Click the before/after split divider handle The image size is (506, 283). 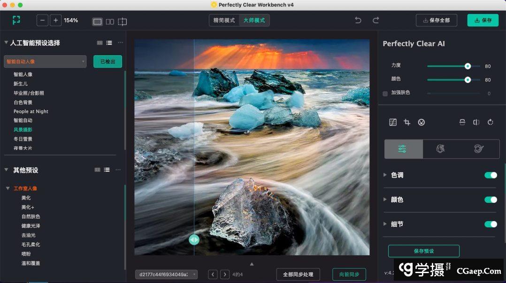pyautogui.click(x=194, y=240)
